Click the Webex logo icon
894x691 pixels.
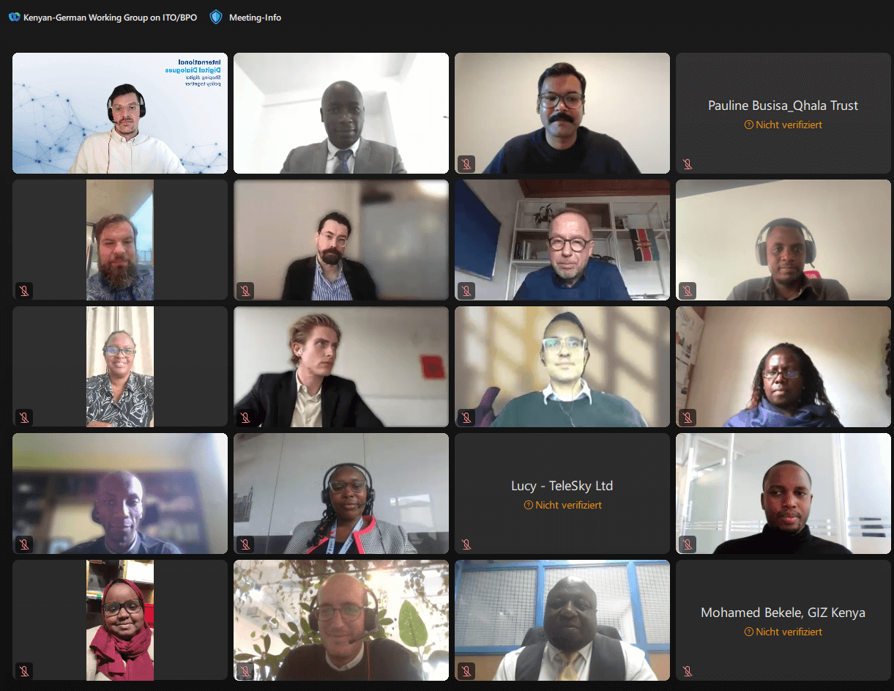tap(14, 17)
